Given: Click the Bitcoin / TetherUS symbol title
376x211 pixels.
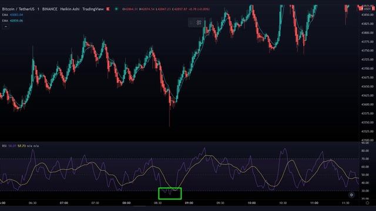Looking at the screenshot, I should coord(18,9).
